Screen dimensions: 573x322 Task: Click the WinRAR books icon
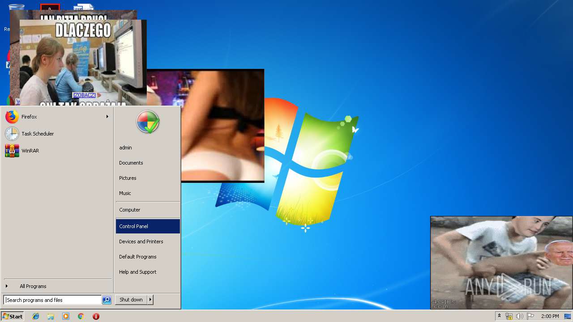(12, 151)
